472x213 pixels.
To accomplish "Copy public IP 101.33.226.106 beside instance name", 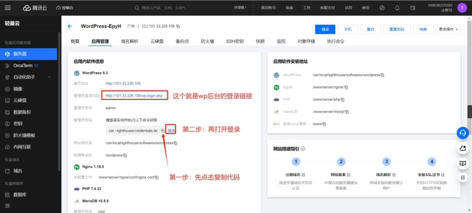I will pyautogui.click(x=178, y=27).
